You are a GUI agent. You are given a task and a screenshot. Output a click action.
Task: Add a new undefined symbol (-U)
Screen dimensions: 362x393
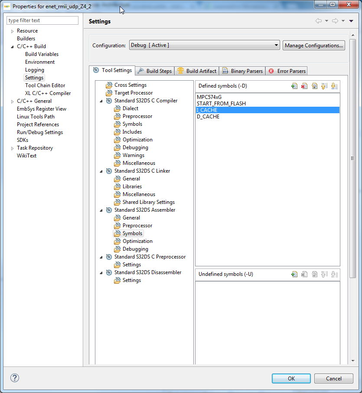pos(294,275)
